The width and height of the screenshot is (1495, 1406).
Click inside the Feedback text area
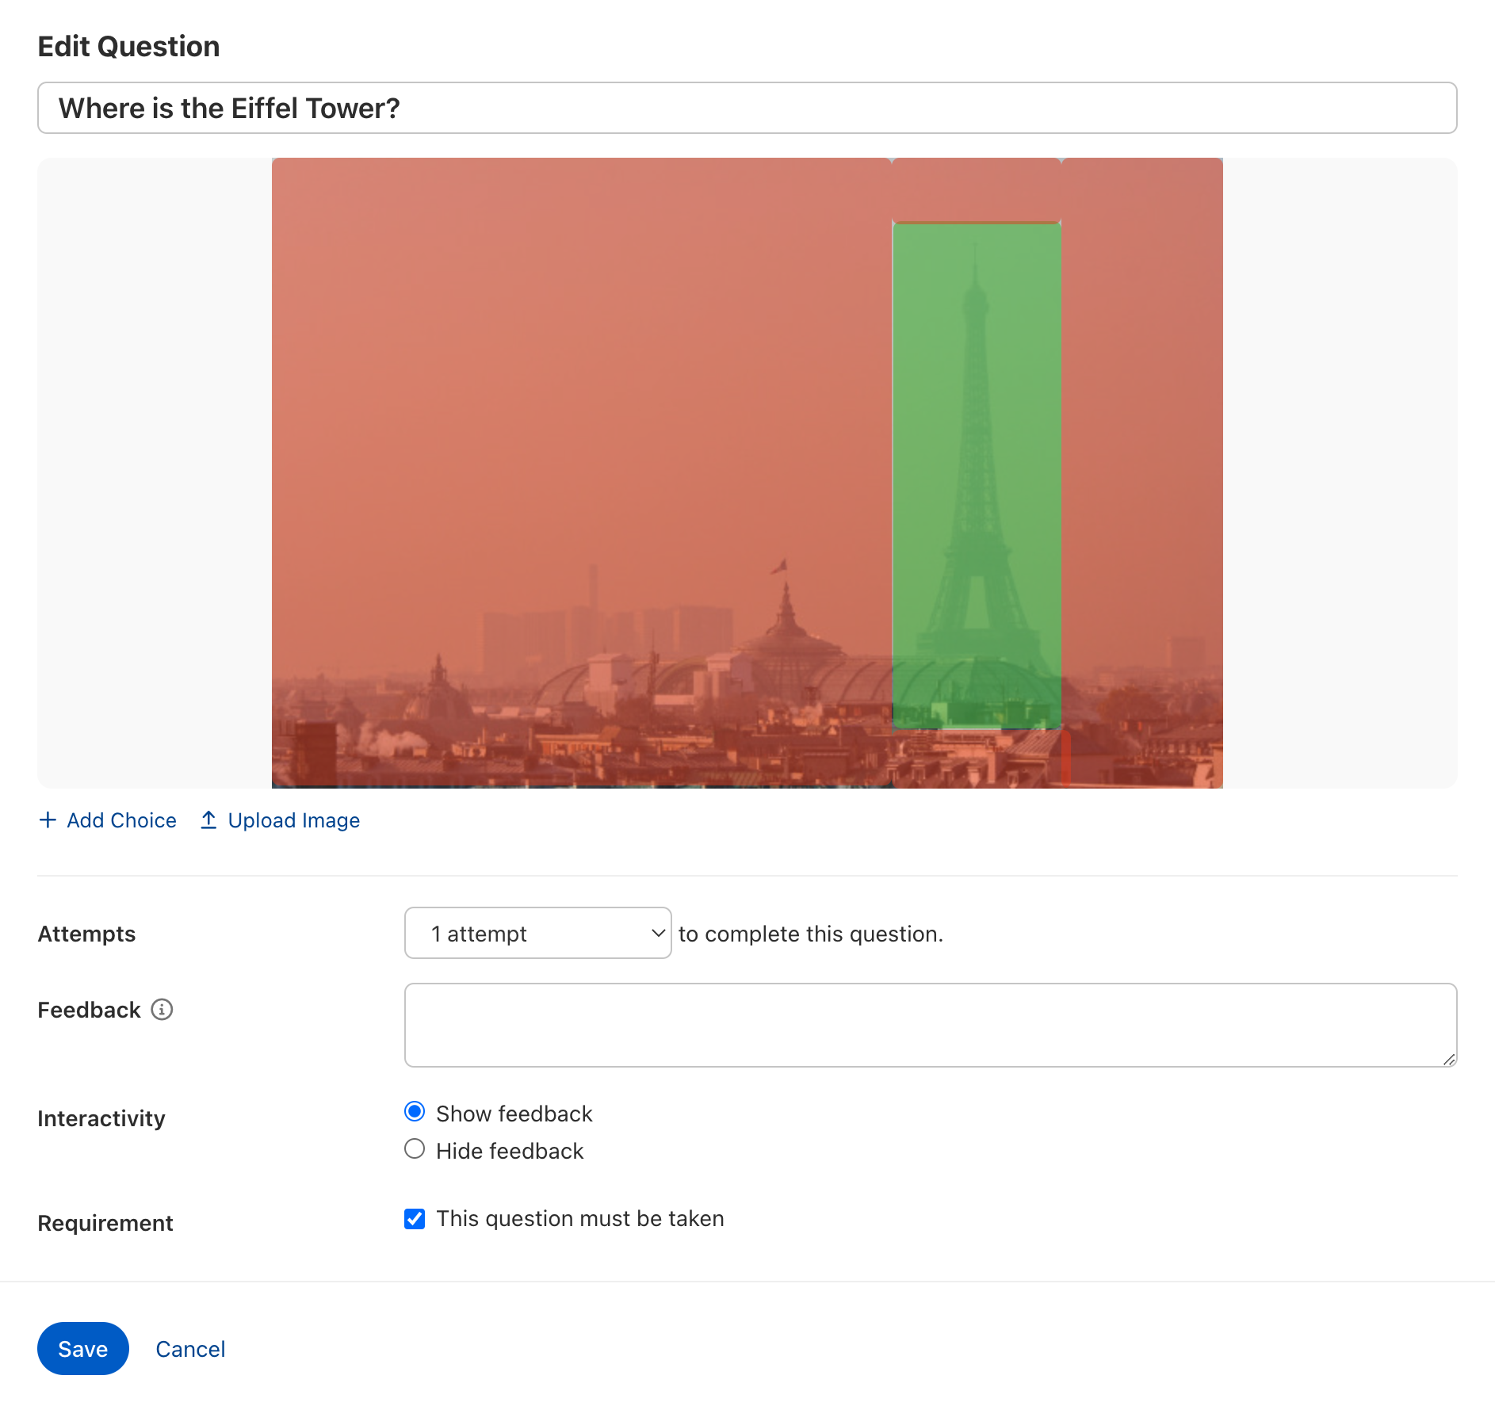[930, 1026]
